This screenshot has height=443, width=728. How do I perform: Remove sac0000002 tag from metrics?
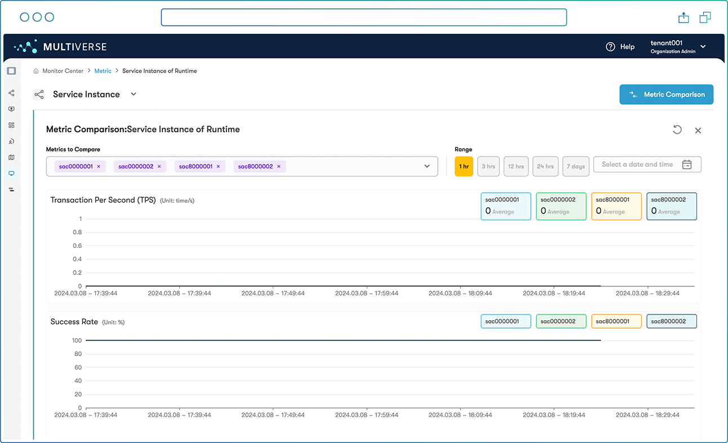pyautogui.click(x=159, y=167)
